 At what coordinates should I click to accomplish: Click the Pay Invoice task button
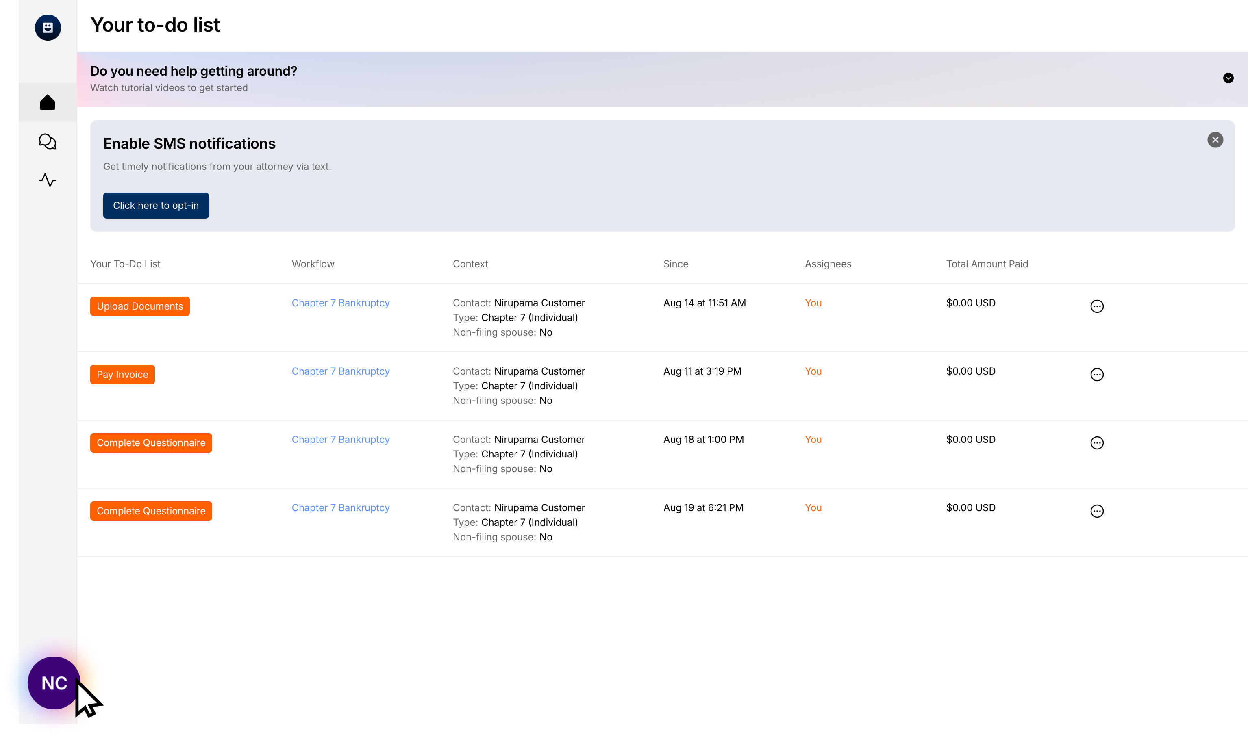pyautogui.click(x=122, y=375)
